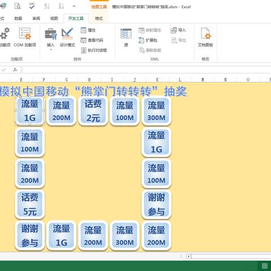The image size is (271, 271).
Task: Open 文档面板 document panel
Action: tap(206, 37)
